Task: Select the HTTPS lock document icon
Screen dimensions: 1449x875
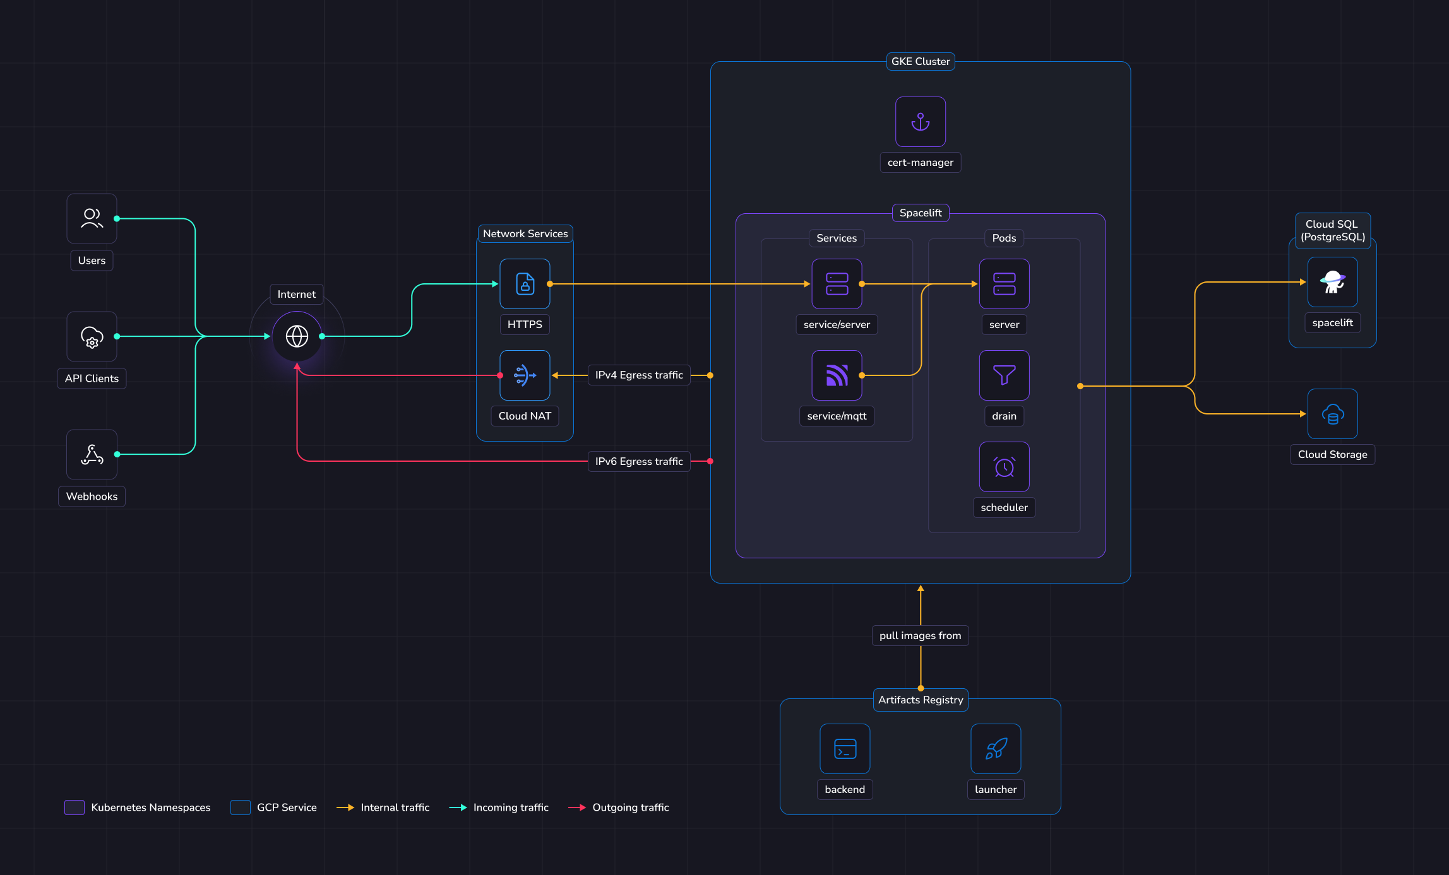Action: [525, 284]
